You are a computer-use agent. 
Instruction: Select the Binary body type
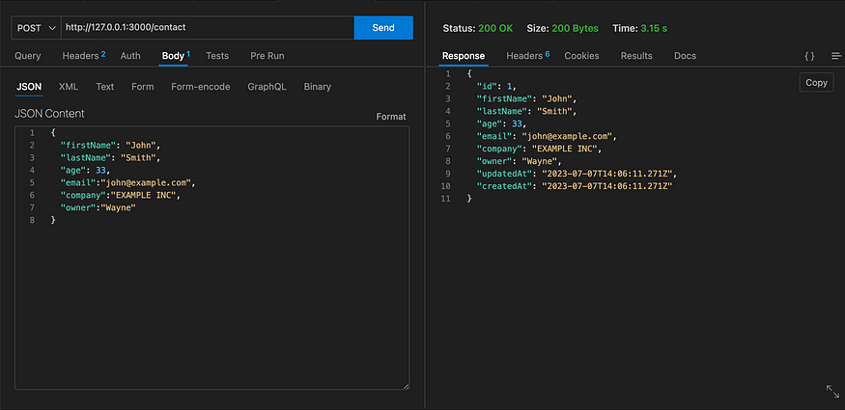pyautogui.click(x=318, y=87)
